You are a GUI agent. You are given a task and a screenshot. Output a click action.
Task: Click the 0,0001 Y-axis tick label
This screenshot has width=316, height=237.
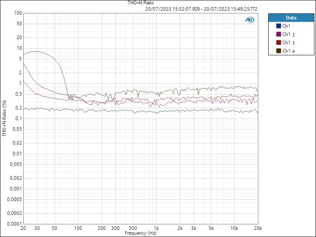(15, 224)
